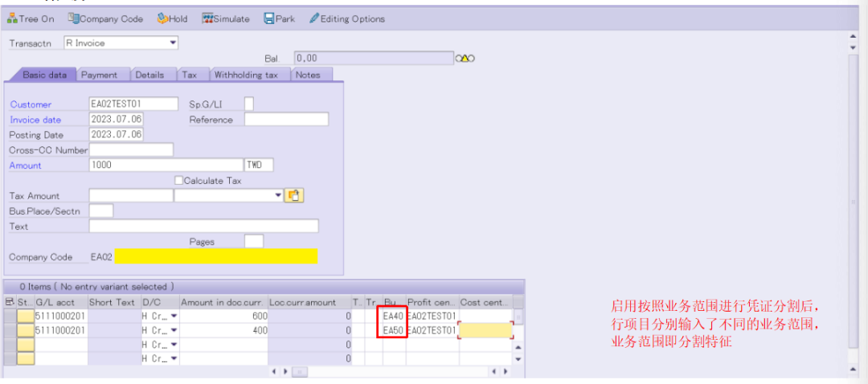Click business area cell EA50
This screenshot has width=868, height=384.
tap(394, 330)
